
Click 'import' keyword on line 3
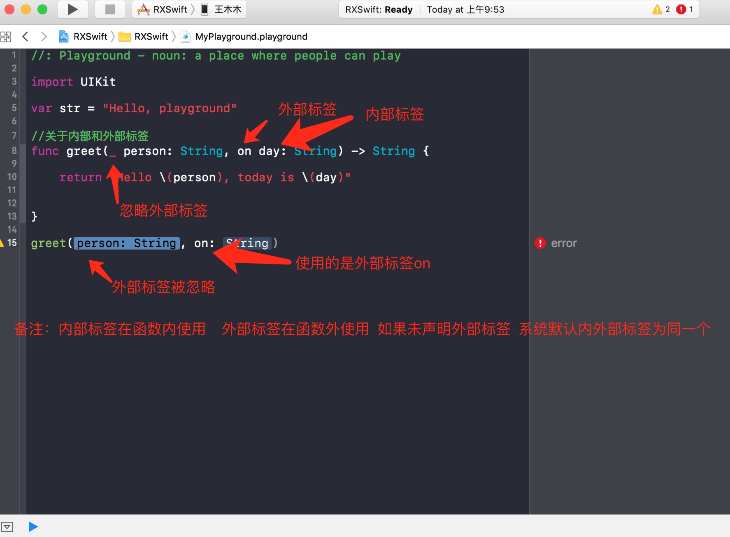[52, 82]
